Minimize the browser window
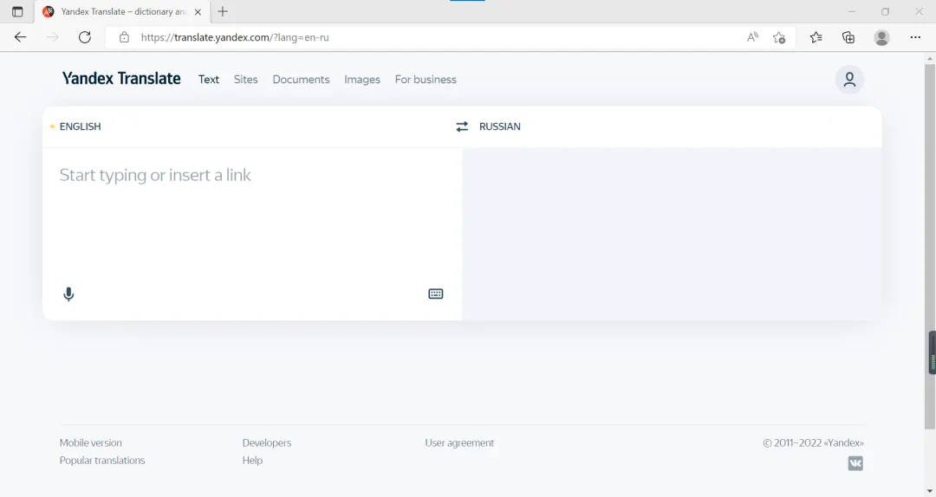The height and width of the screenshot is (497, 936). 852,11
